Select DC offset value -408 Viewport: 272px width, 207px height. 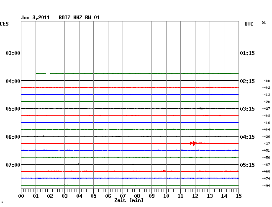point(266,116)
